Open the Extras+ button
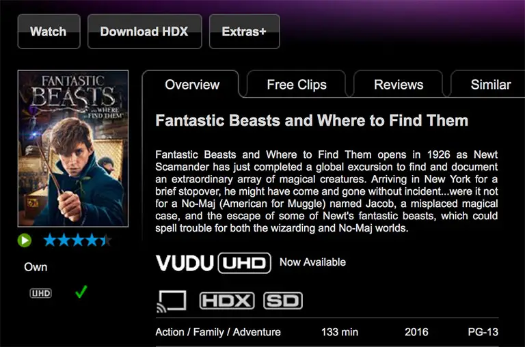This screenshot has height=347, width=525. tap(245, 31)
